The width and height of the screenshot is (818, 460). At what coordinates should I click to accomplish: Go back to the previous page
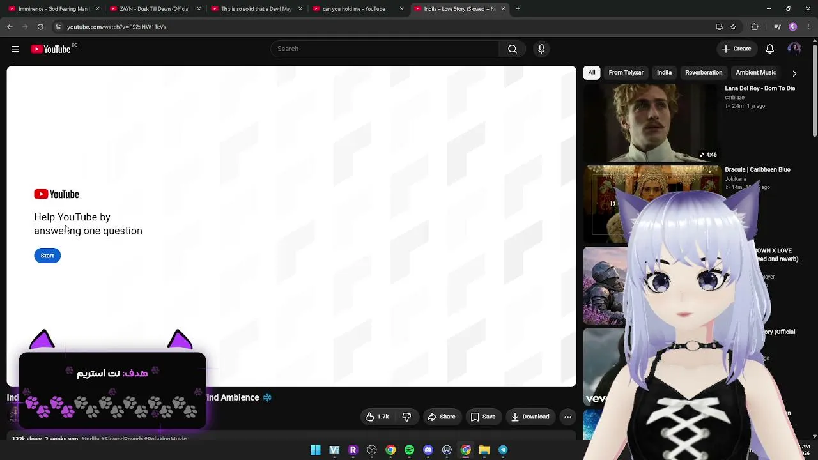(10, 27)
